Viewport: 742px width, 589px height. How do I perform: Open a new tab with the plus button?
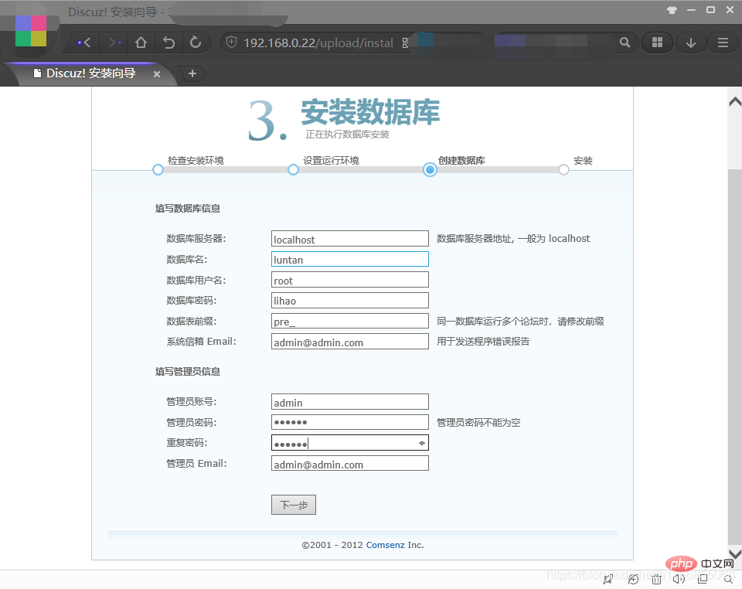point(192,73)
